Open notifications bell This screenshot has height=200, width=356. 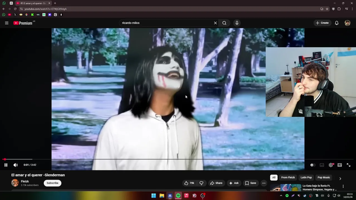(337, 23)
